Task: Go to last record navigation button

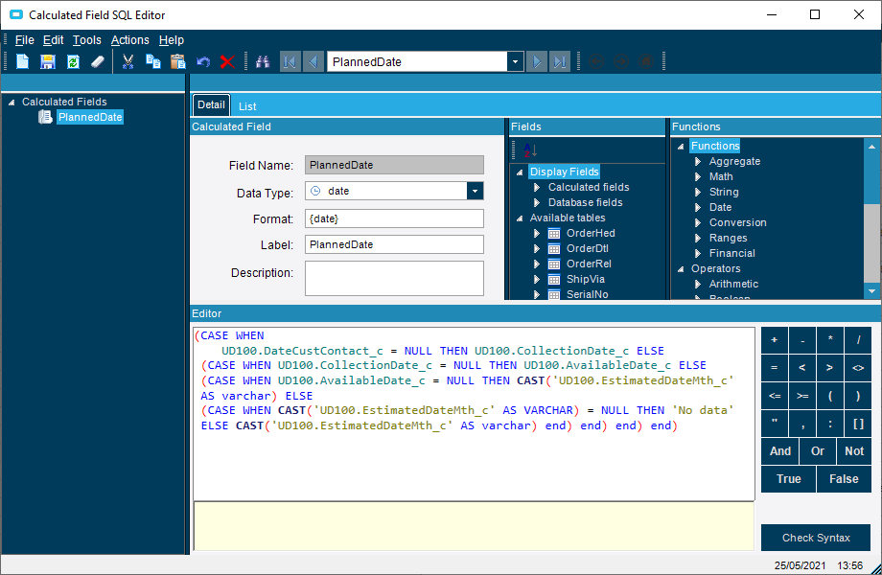Action: pyautogui.click(x=560, y=61)
